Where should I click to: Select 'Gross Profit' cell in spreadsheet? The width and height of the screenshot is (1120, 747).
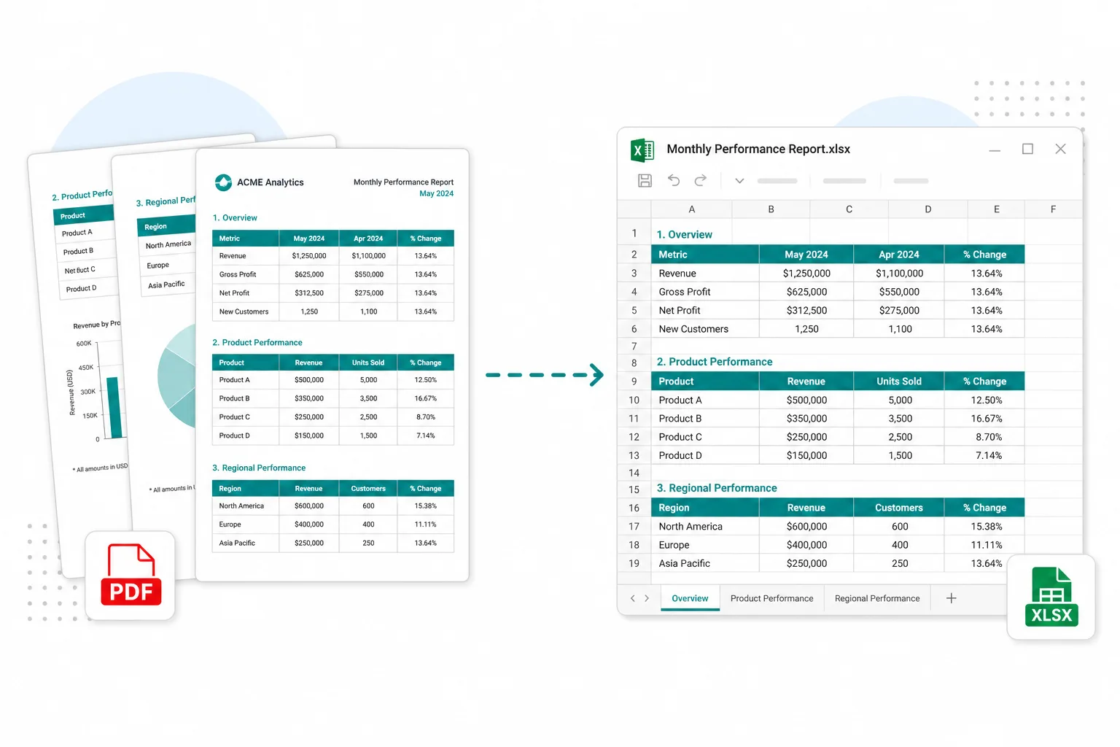(705, 292)
